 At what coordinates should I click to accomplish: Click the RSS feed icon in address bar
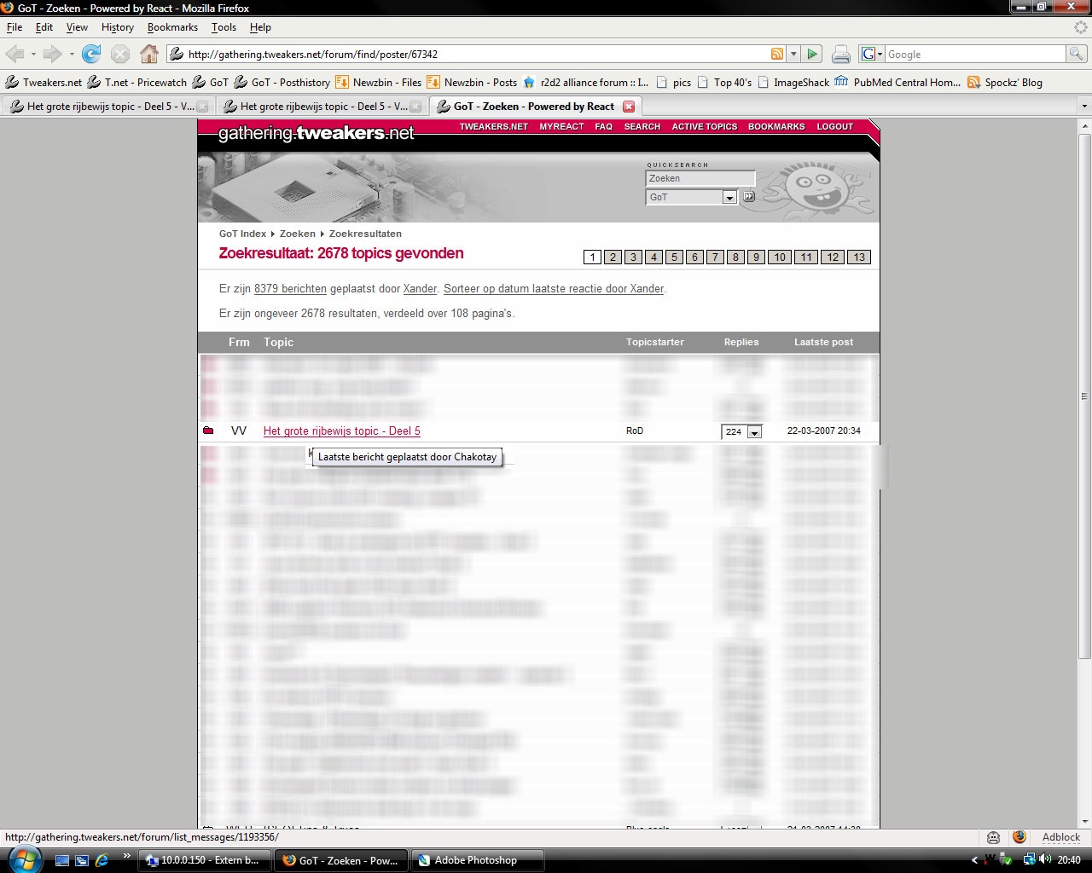[x=776, y=55]
